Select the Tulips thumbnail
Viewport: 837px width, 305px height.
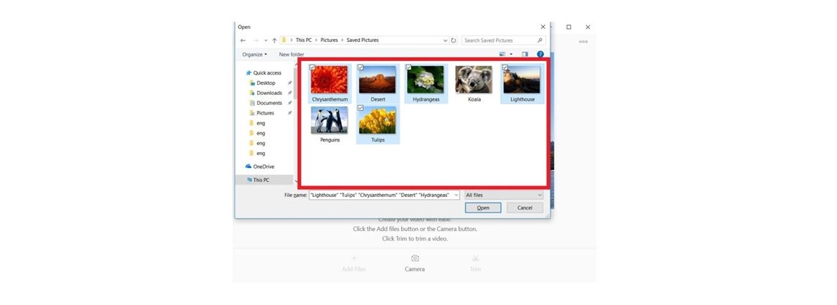[377, 120]
